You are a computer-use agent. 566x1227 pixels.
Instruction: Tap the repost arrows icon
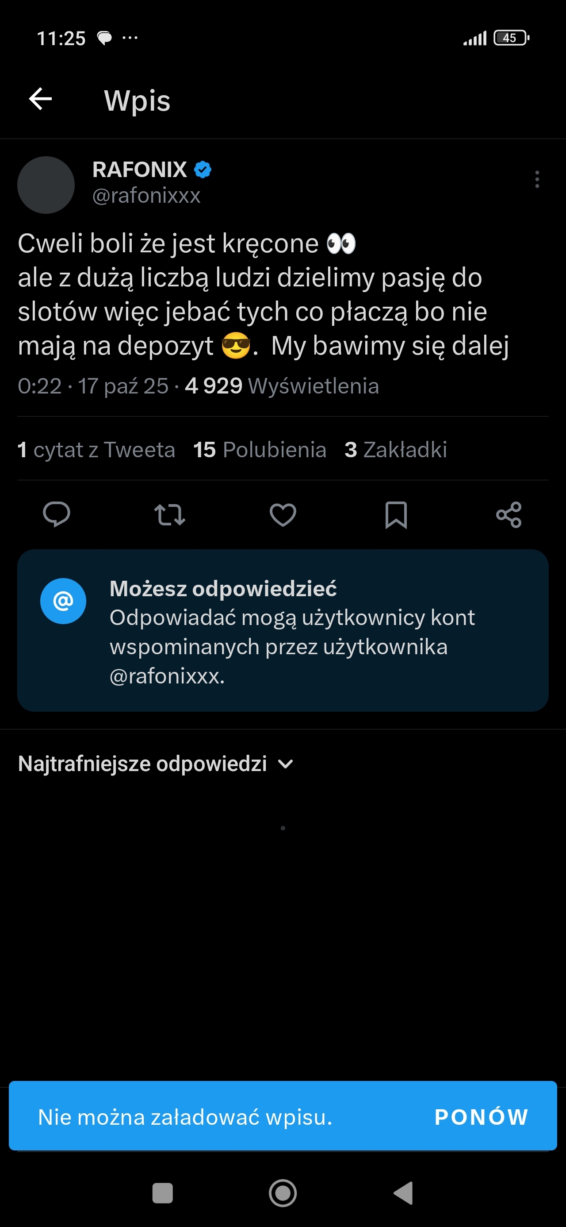click(x=170, y=514)
